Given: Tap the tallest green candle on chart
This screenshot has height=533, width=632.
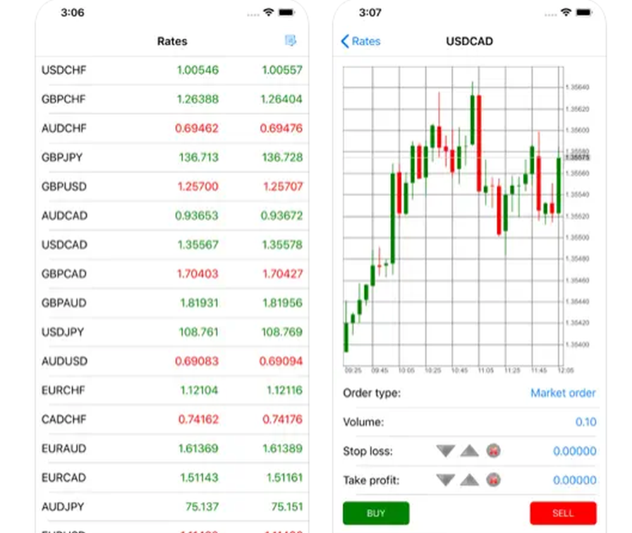Looking at the screenshot, I should point(393,219).
